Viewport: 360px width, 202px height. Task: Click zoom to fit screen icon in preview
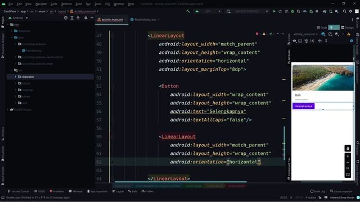click(x=348, y=175)
